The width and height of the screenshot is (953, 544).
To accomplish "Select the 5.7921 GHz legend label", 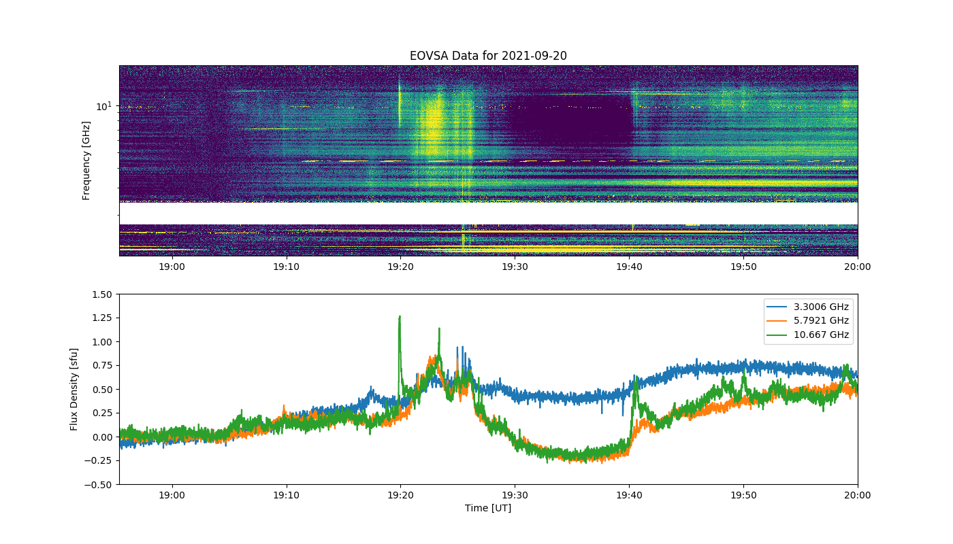I will 822,320.
